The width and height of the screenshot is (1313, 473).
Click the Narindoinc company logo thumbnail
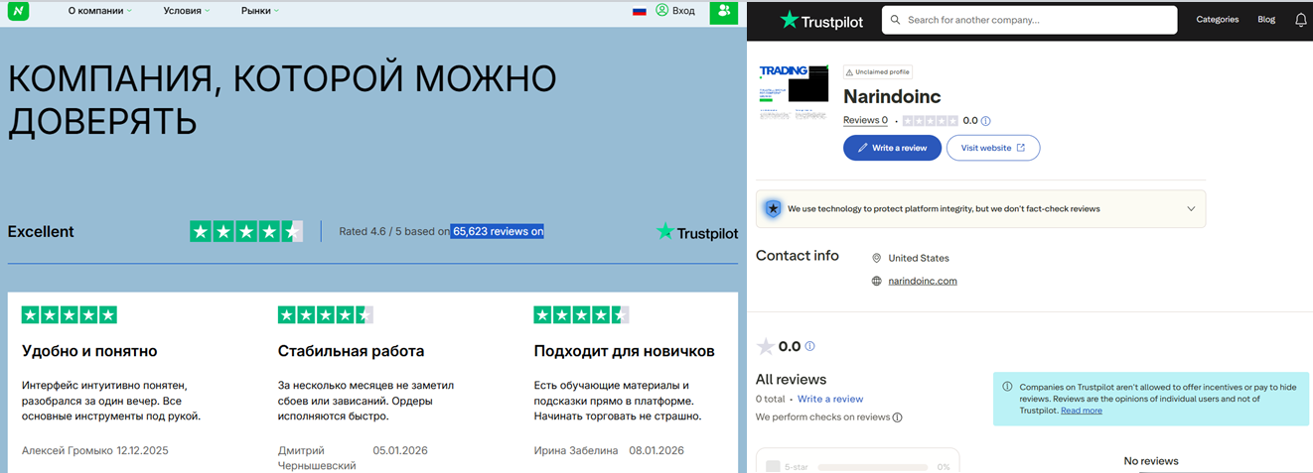[x=794, y=93]
